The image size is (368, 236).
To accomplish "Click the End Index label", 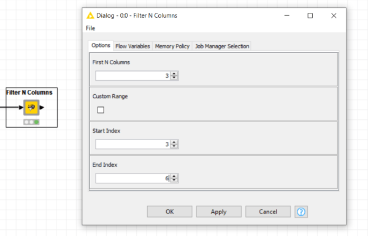I will coord(105,165).
